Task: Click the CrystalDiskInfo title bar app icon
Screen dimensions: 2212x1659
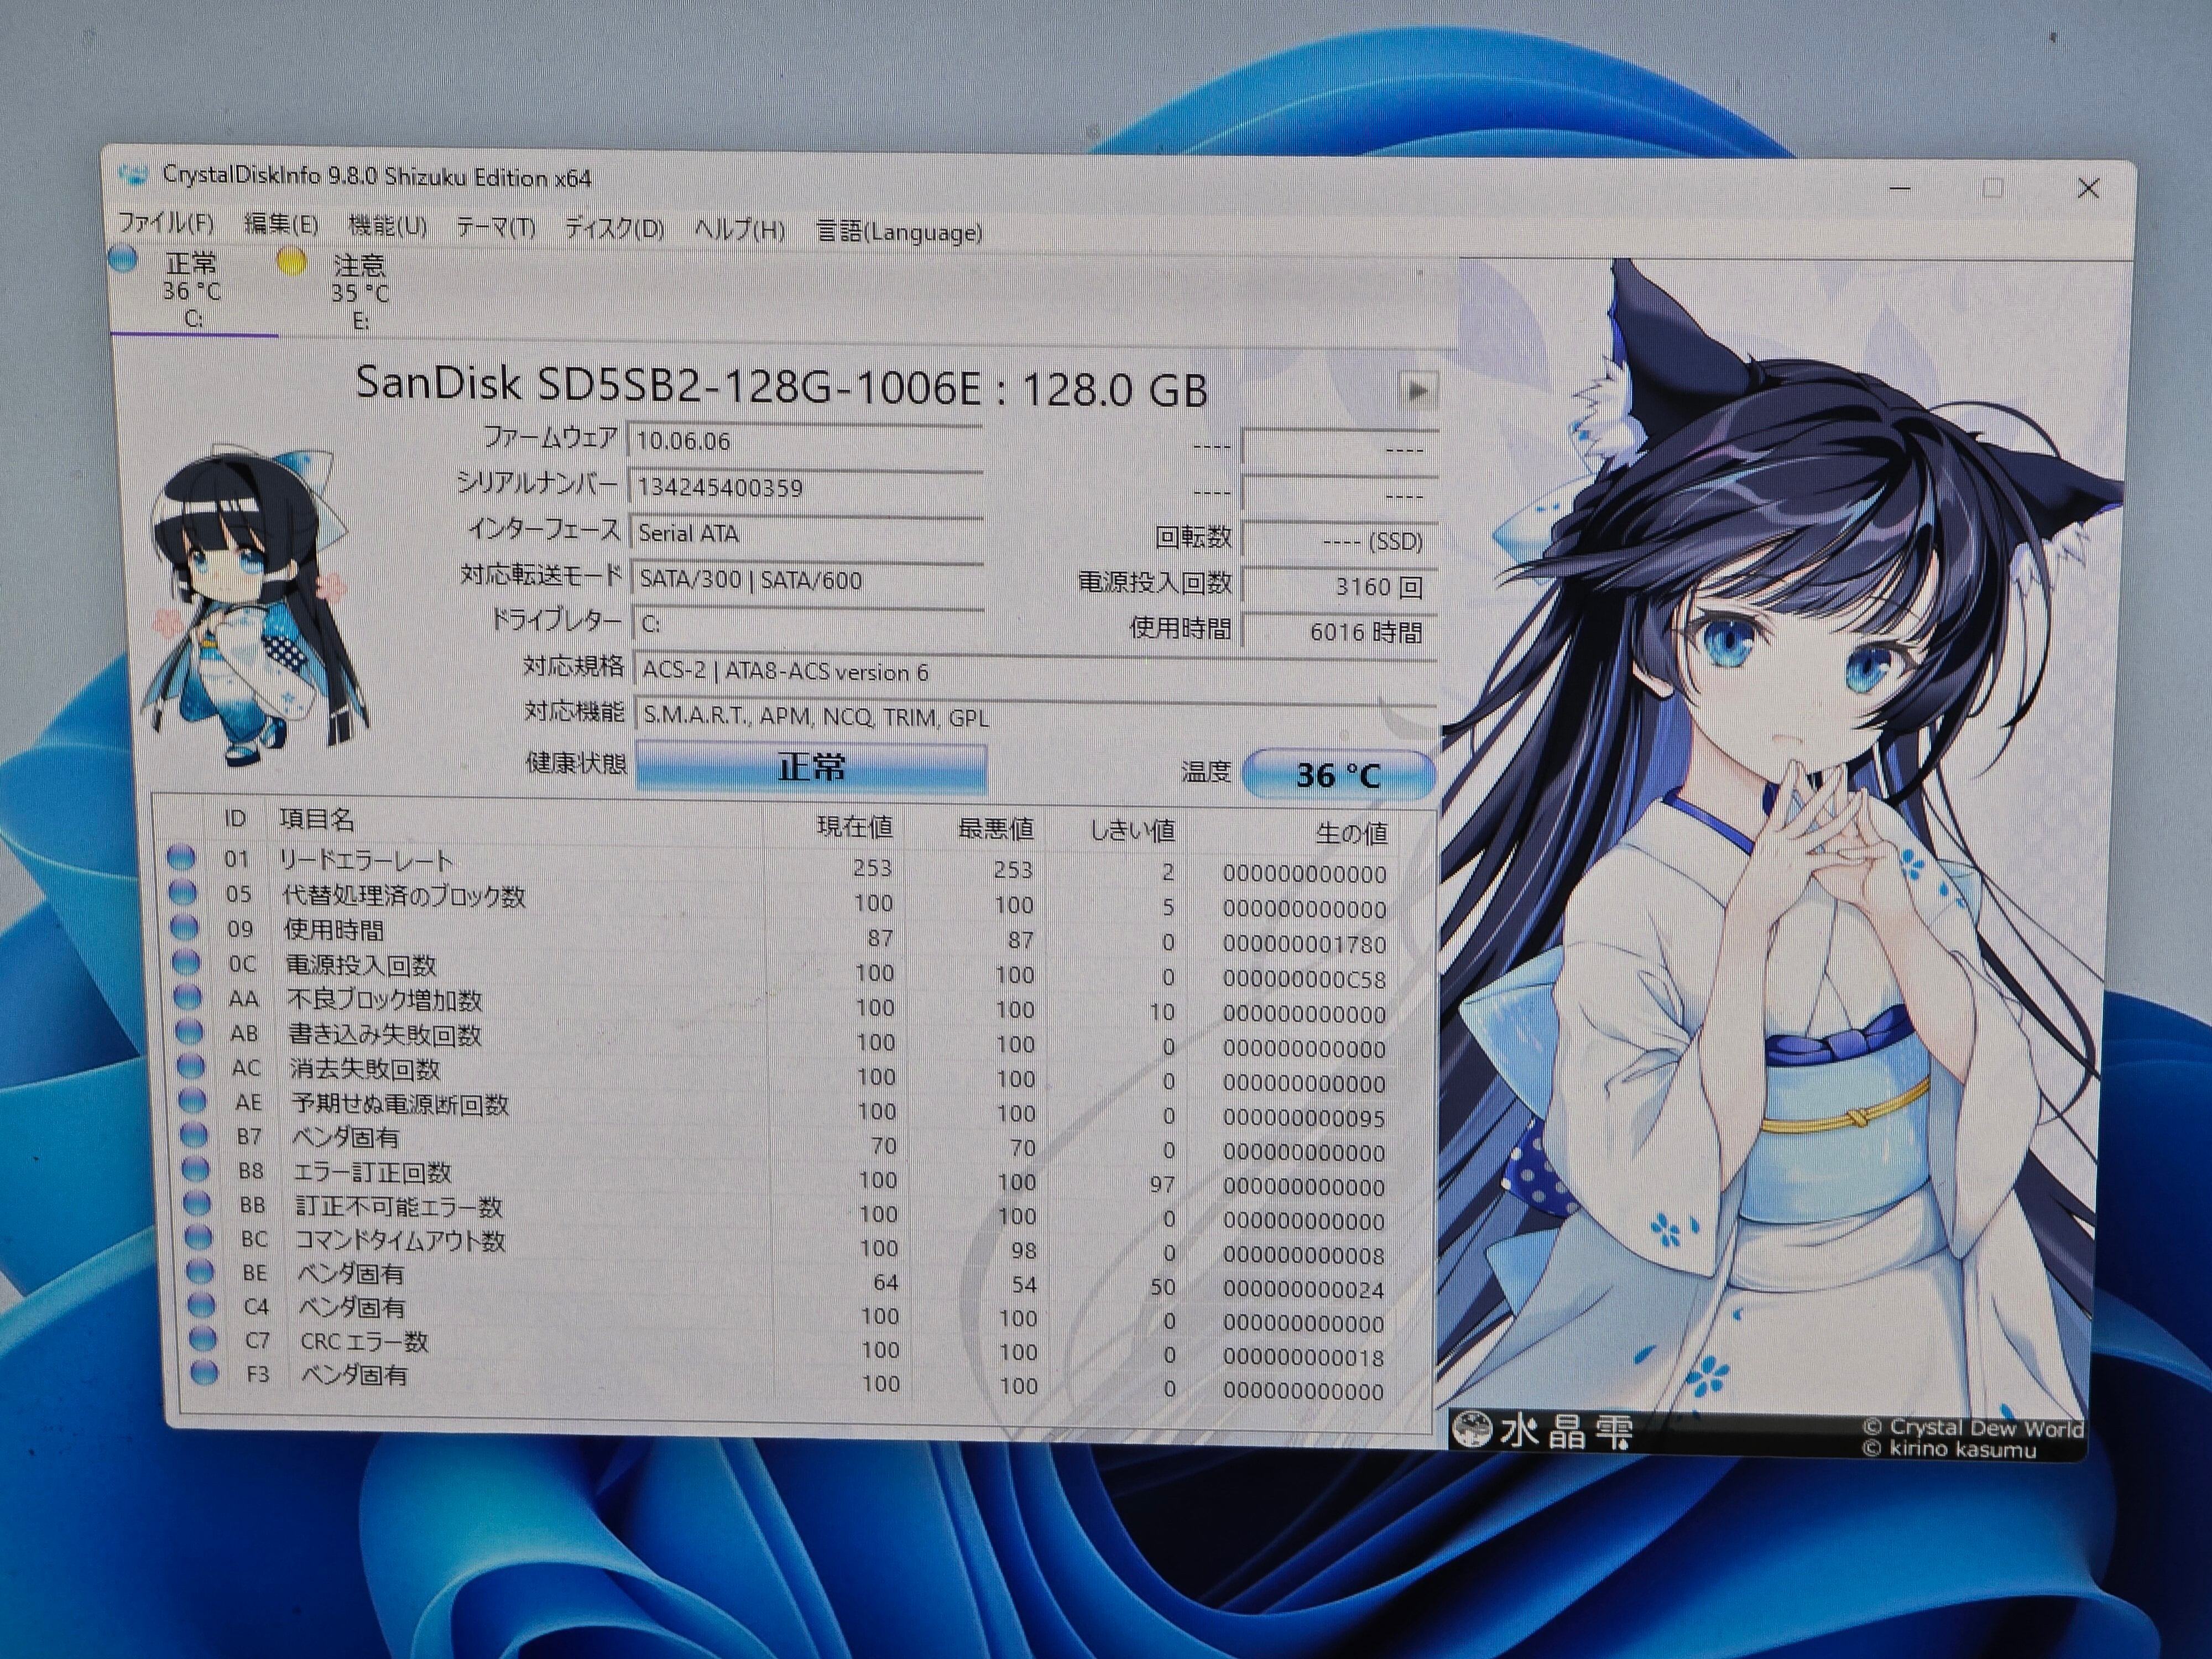Action: coord(133,176)
